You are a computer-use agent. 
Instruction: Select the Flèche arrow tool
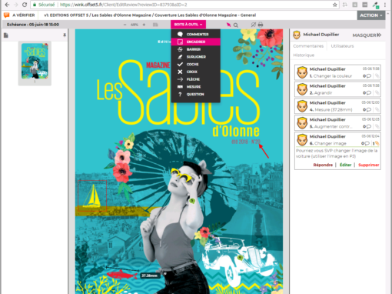tap(195, 79)
